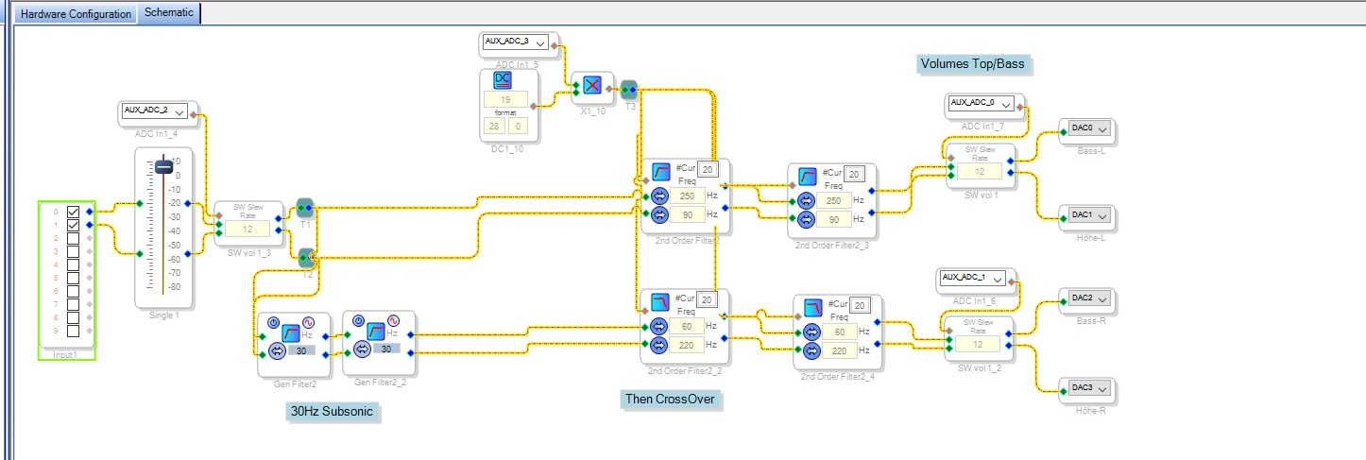Screen dimensions: 1366x460
Task: Click frequency arrows icon in Gen Filter2_2
Action: click(x=361, y=349)
